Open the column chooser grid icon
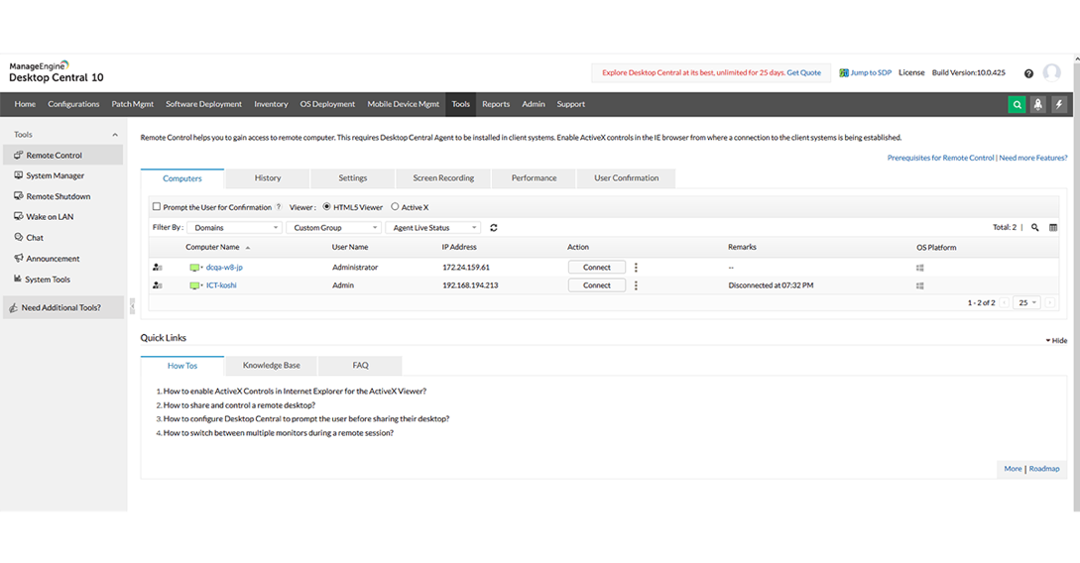This screenshot has width=1080, height=563. point(1053,227)
